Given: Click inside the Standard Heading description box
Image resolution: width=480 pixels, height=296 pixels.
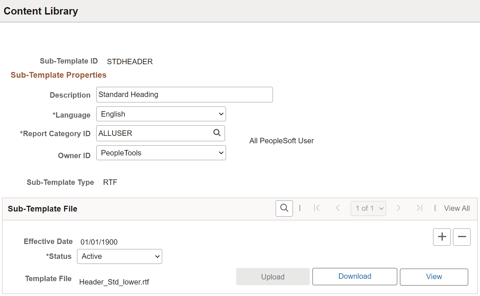Looking at the screenshot, I should pyautogui.click(x=184, y=94).
